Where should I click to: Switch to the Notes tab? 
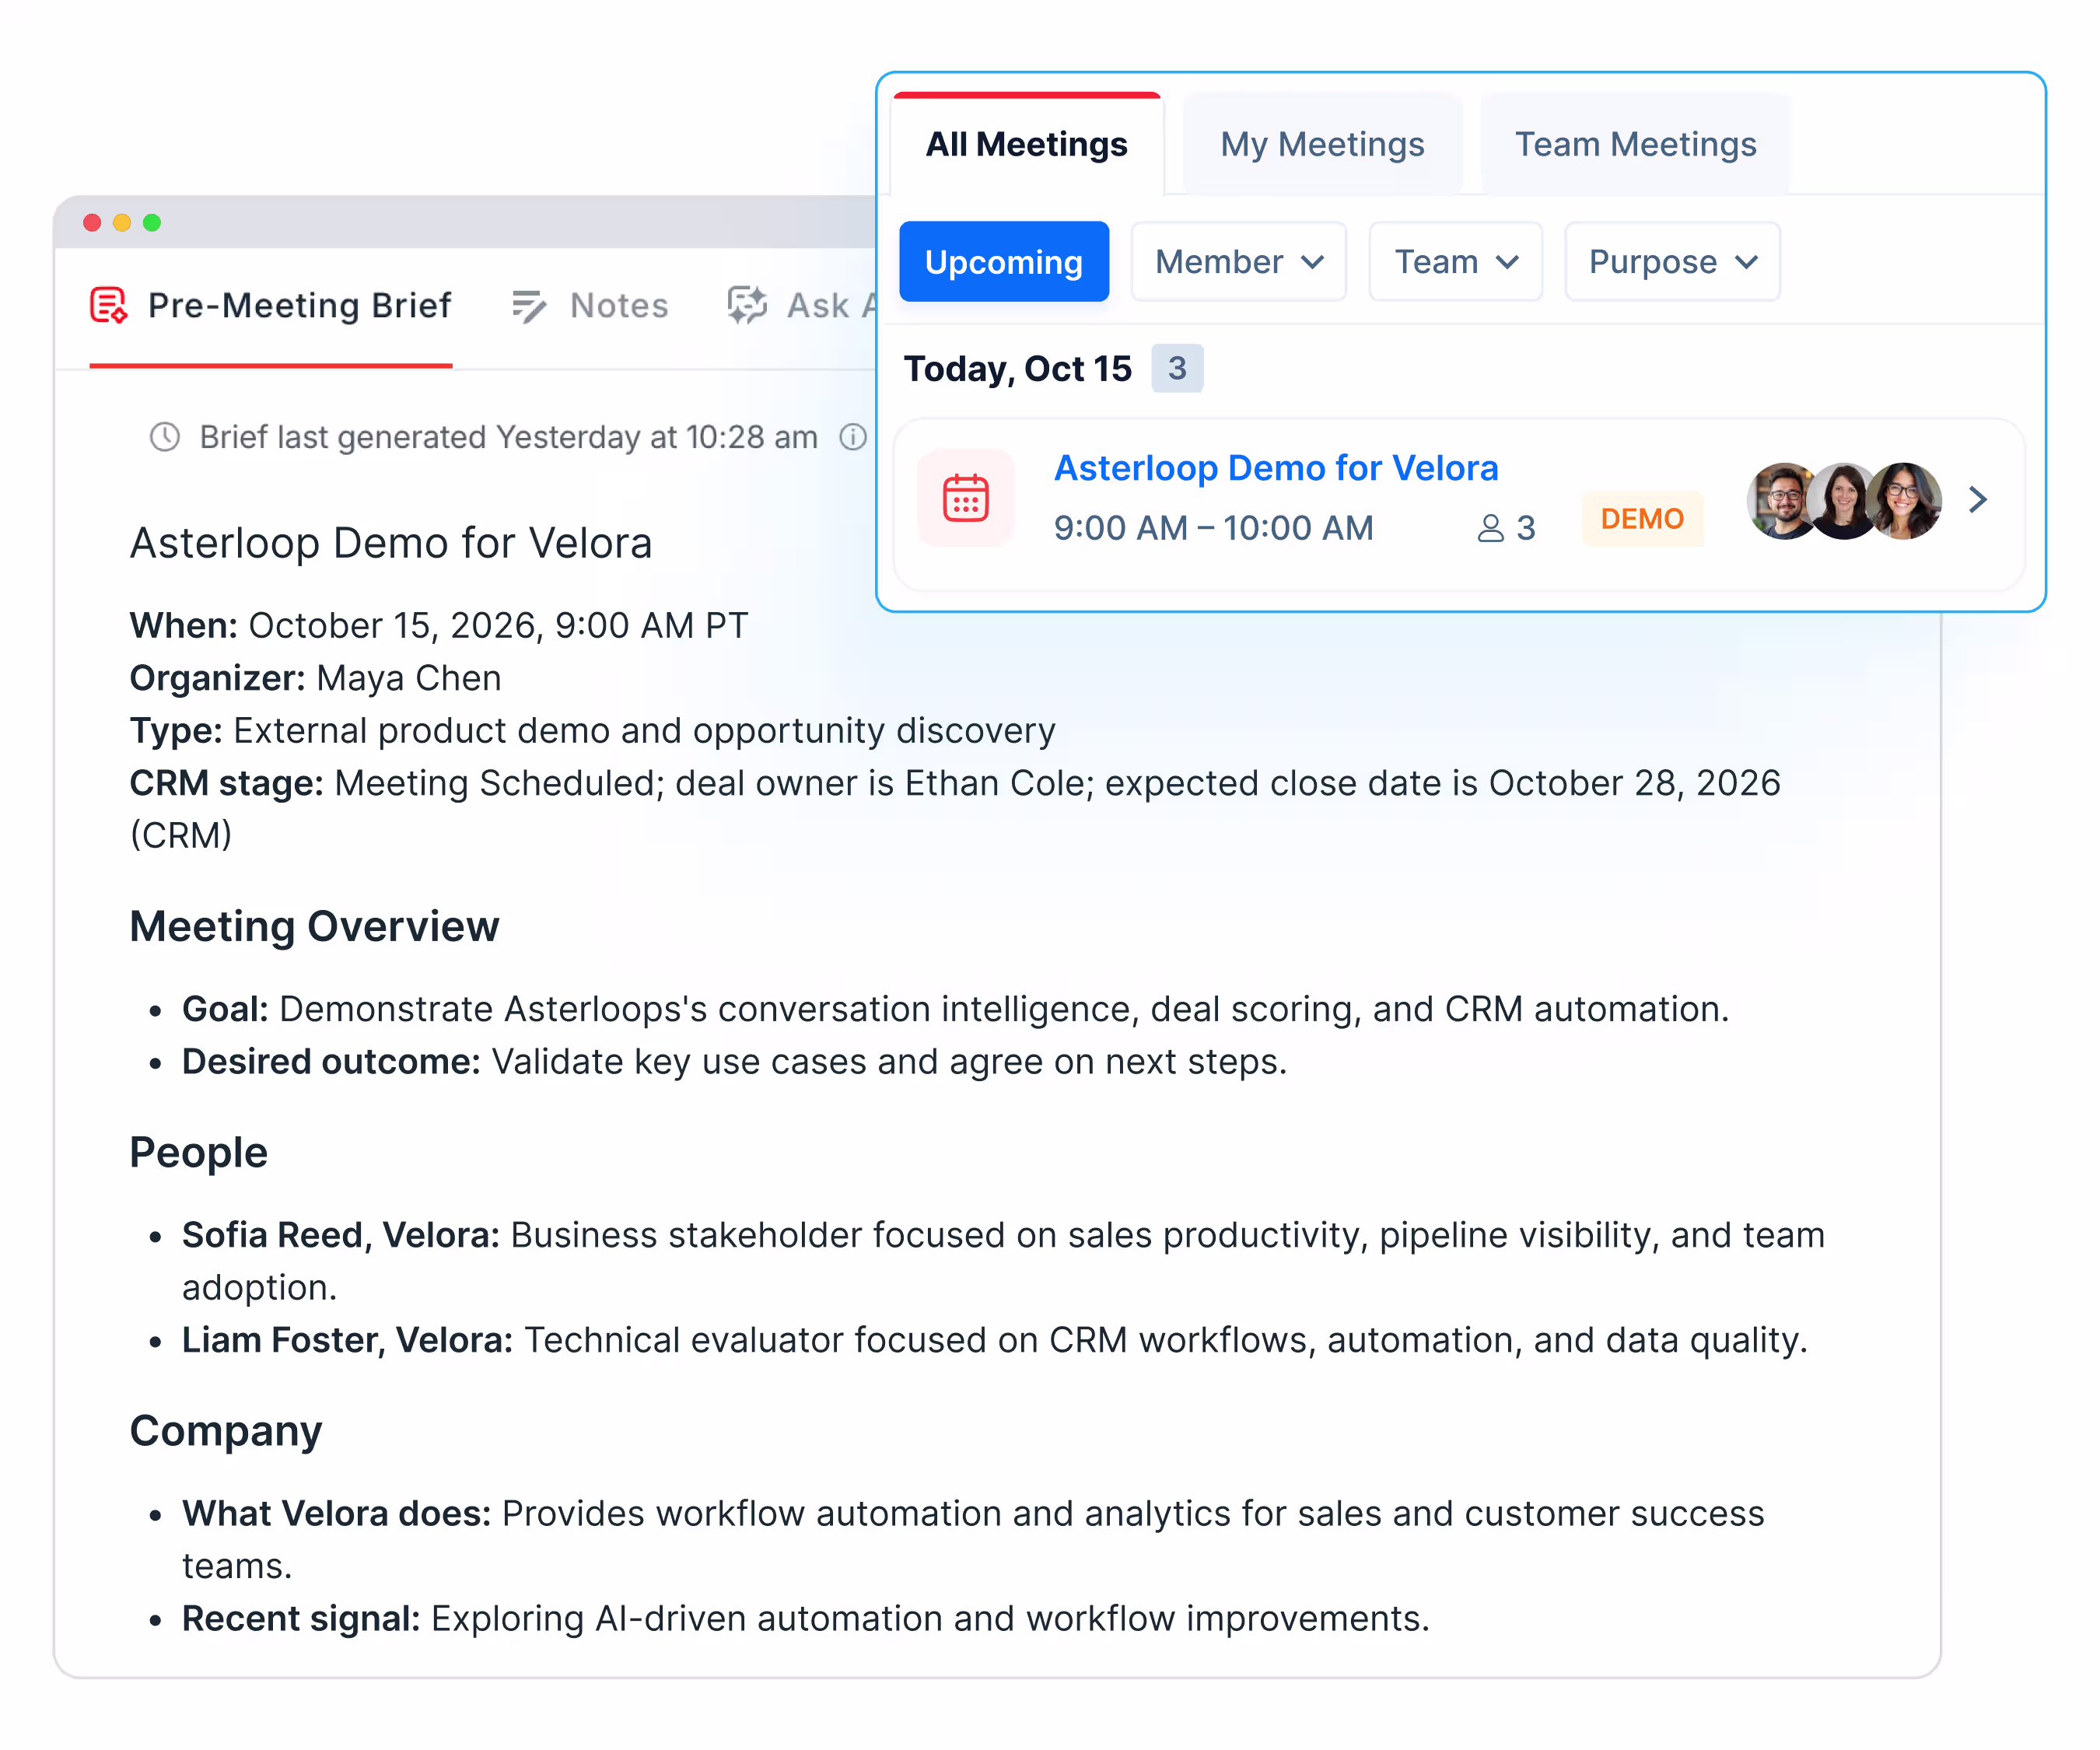pyautogui.click(x=589, y=305)
